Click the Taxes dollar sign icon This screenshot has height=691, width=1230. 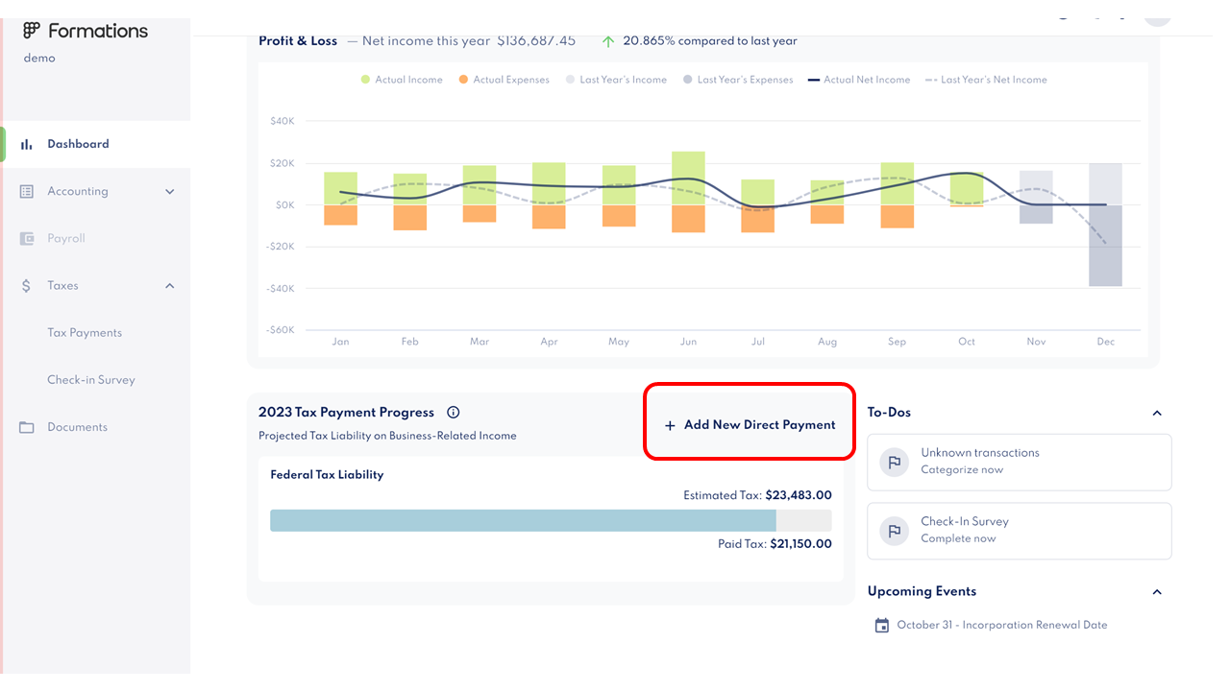[27, 285]
